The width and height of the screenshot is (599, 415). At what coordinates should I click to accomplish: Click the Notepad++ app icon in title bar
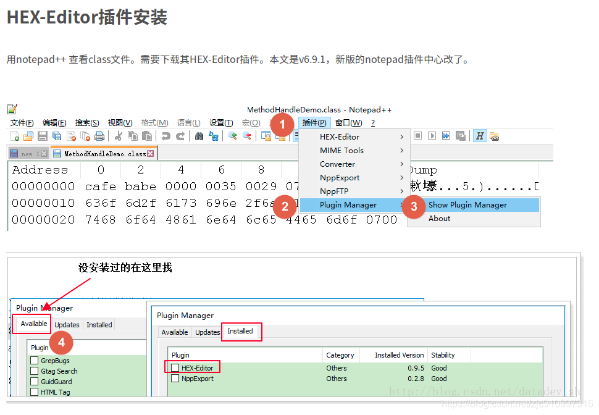pyautogui.click(x=12, y=109)
